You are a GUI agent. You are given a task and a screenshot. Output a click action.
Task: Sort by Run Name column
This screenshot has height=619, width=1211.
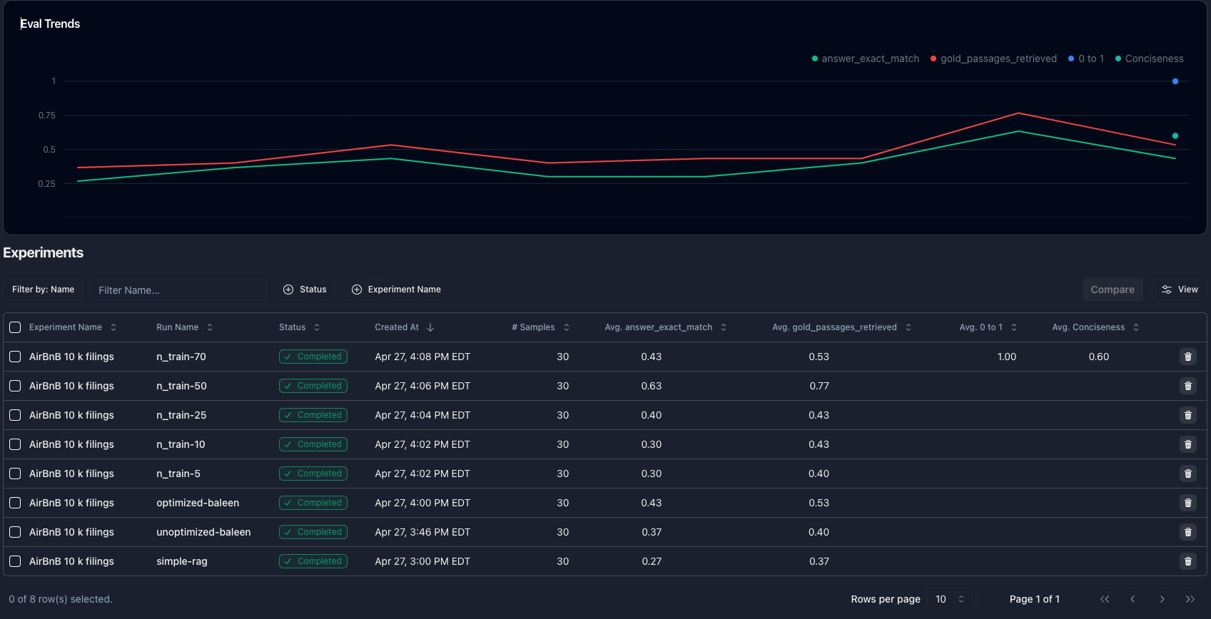coord(185,327)
